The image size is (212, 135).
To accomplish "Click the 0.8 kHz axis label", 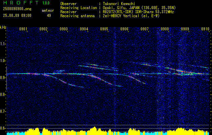I will tap(3, 94).
